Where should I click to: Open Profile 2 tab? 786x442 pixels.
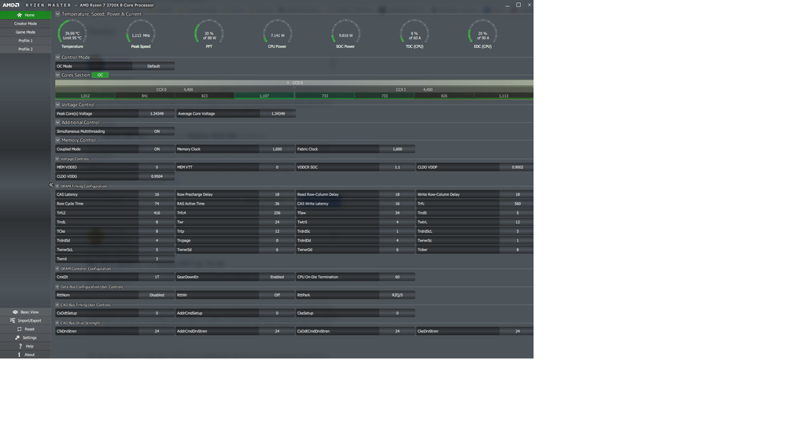tap(25, 49)
